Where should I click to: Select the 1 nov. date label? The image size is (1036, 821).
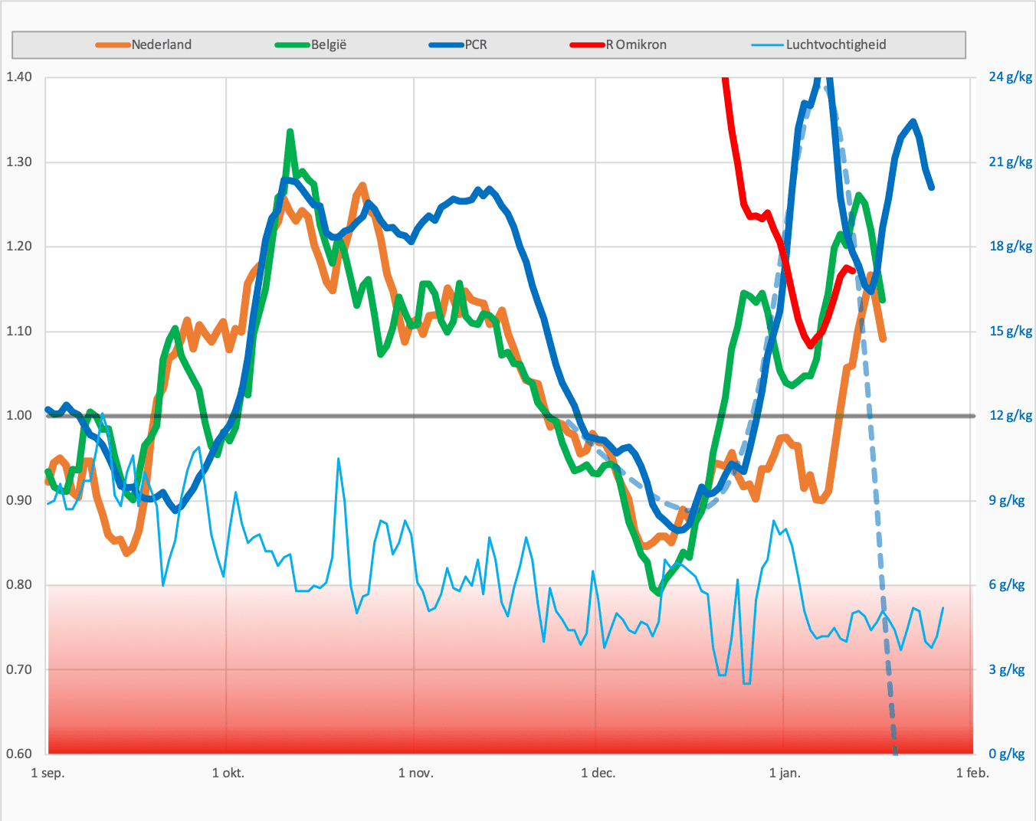(416, 773)
